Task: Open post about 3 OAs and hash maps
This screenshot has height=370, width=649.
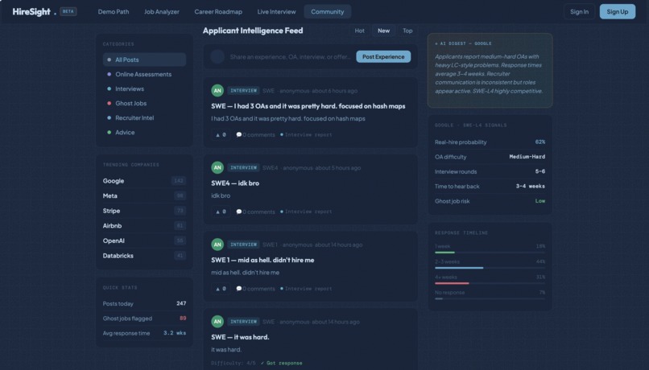Action: 308,106
